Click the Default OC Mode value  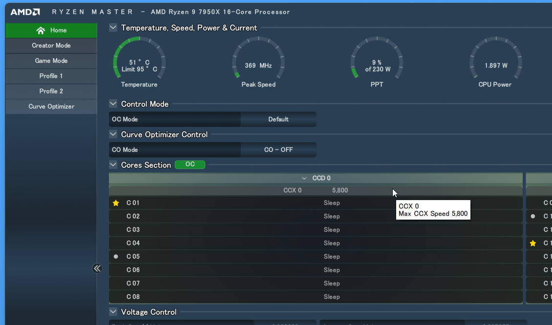278,119
